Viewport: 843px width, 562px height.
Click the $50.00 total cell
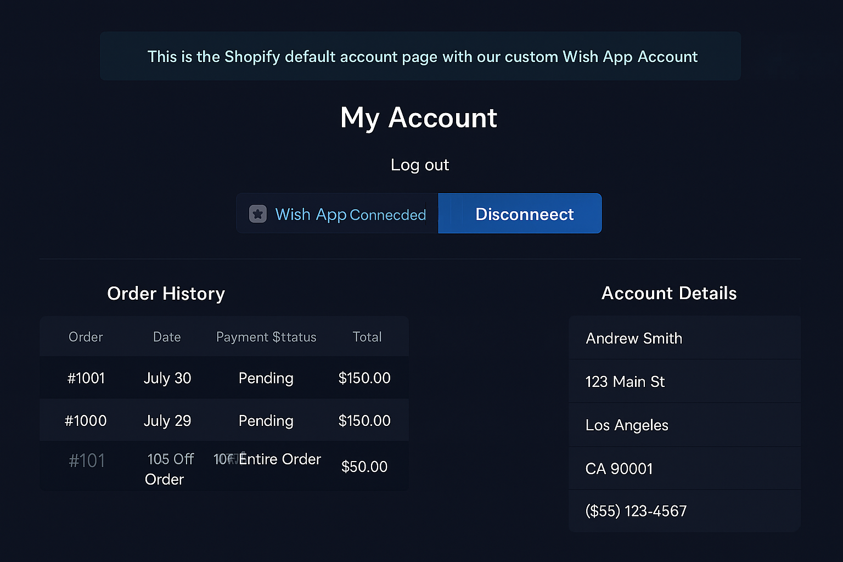point(364,467)
